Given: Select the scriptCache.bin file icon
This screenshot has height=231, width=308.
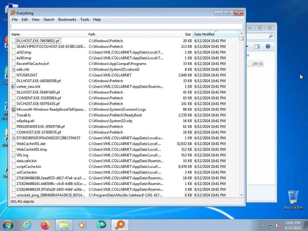Looking at the screenshot, I should (x=14, y=167).
